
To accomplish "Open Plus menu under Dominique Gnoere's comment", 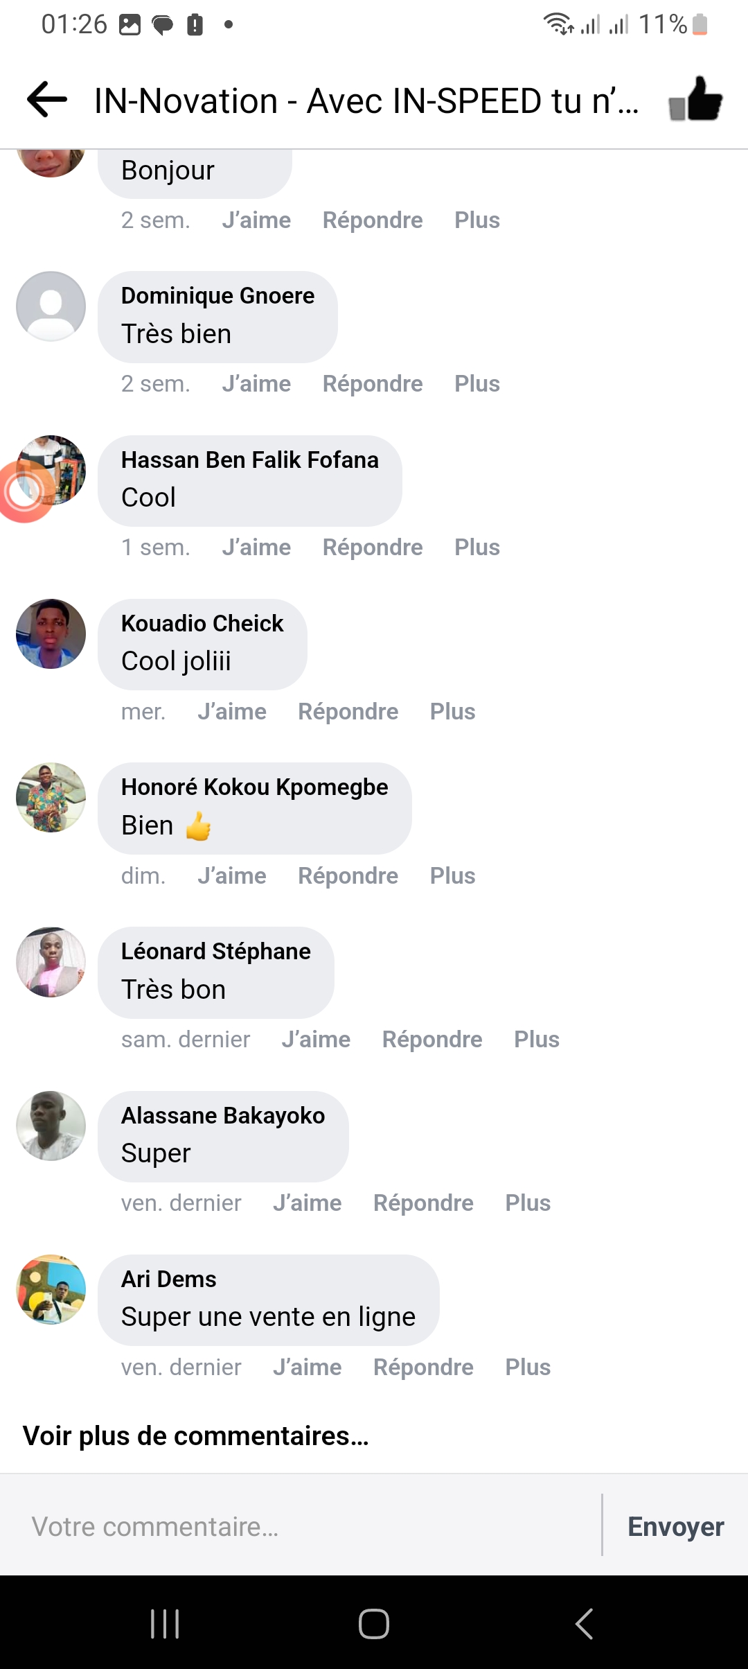I will pos(477,384).
